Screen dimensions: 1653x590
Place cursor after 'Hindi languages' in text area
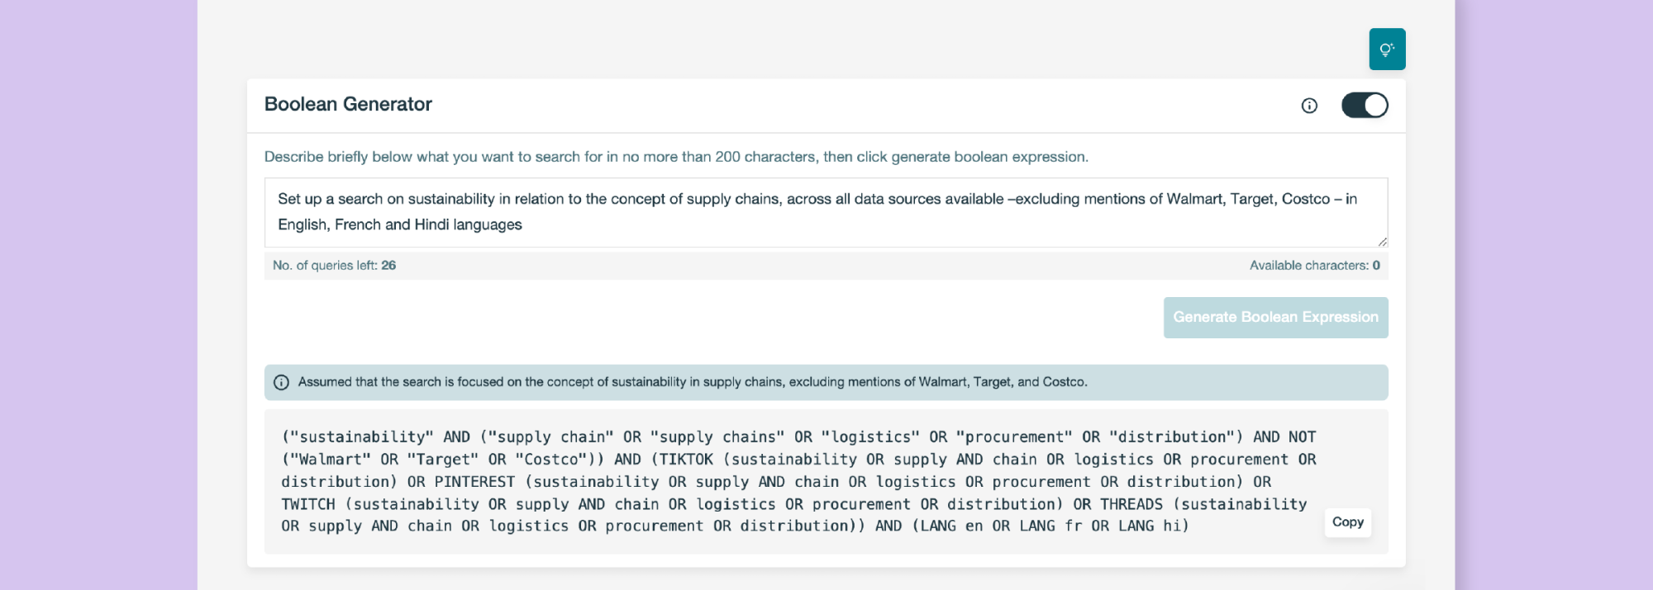(523, 224)
